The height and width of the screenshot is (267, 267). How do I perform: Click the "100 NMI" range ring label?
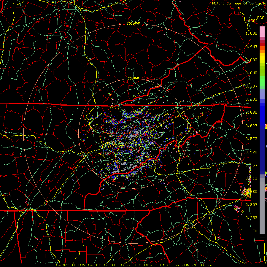(133, 23)
